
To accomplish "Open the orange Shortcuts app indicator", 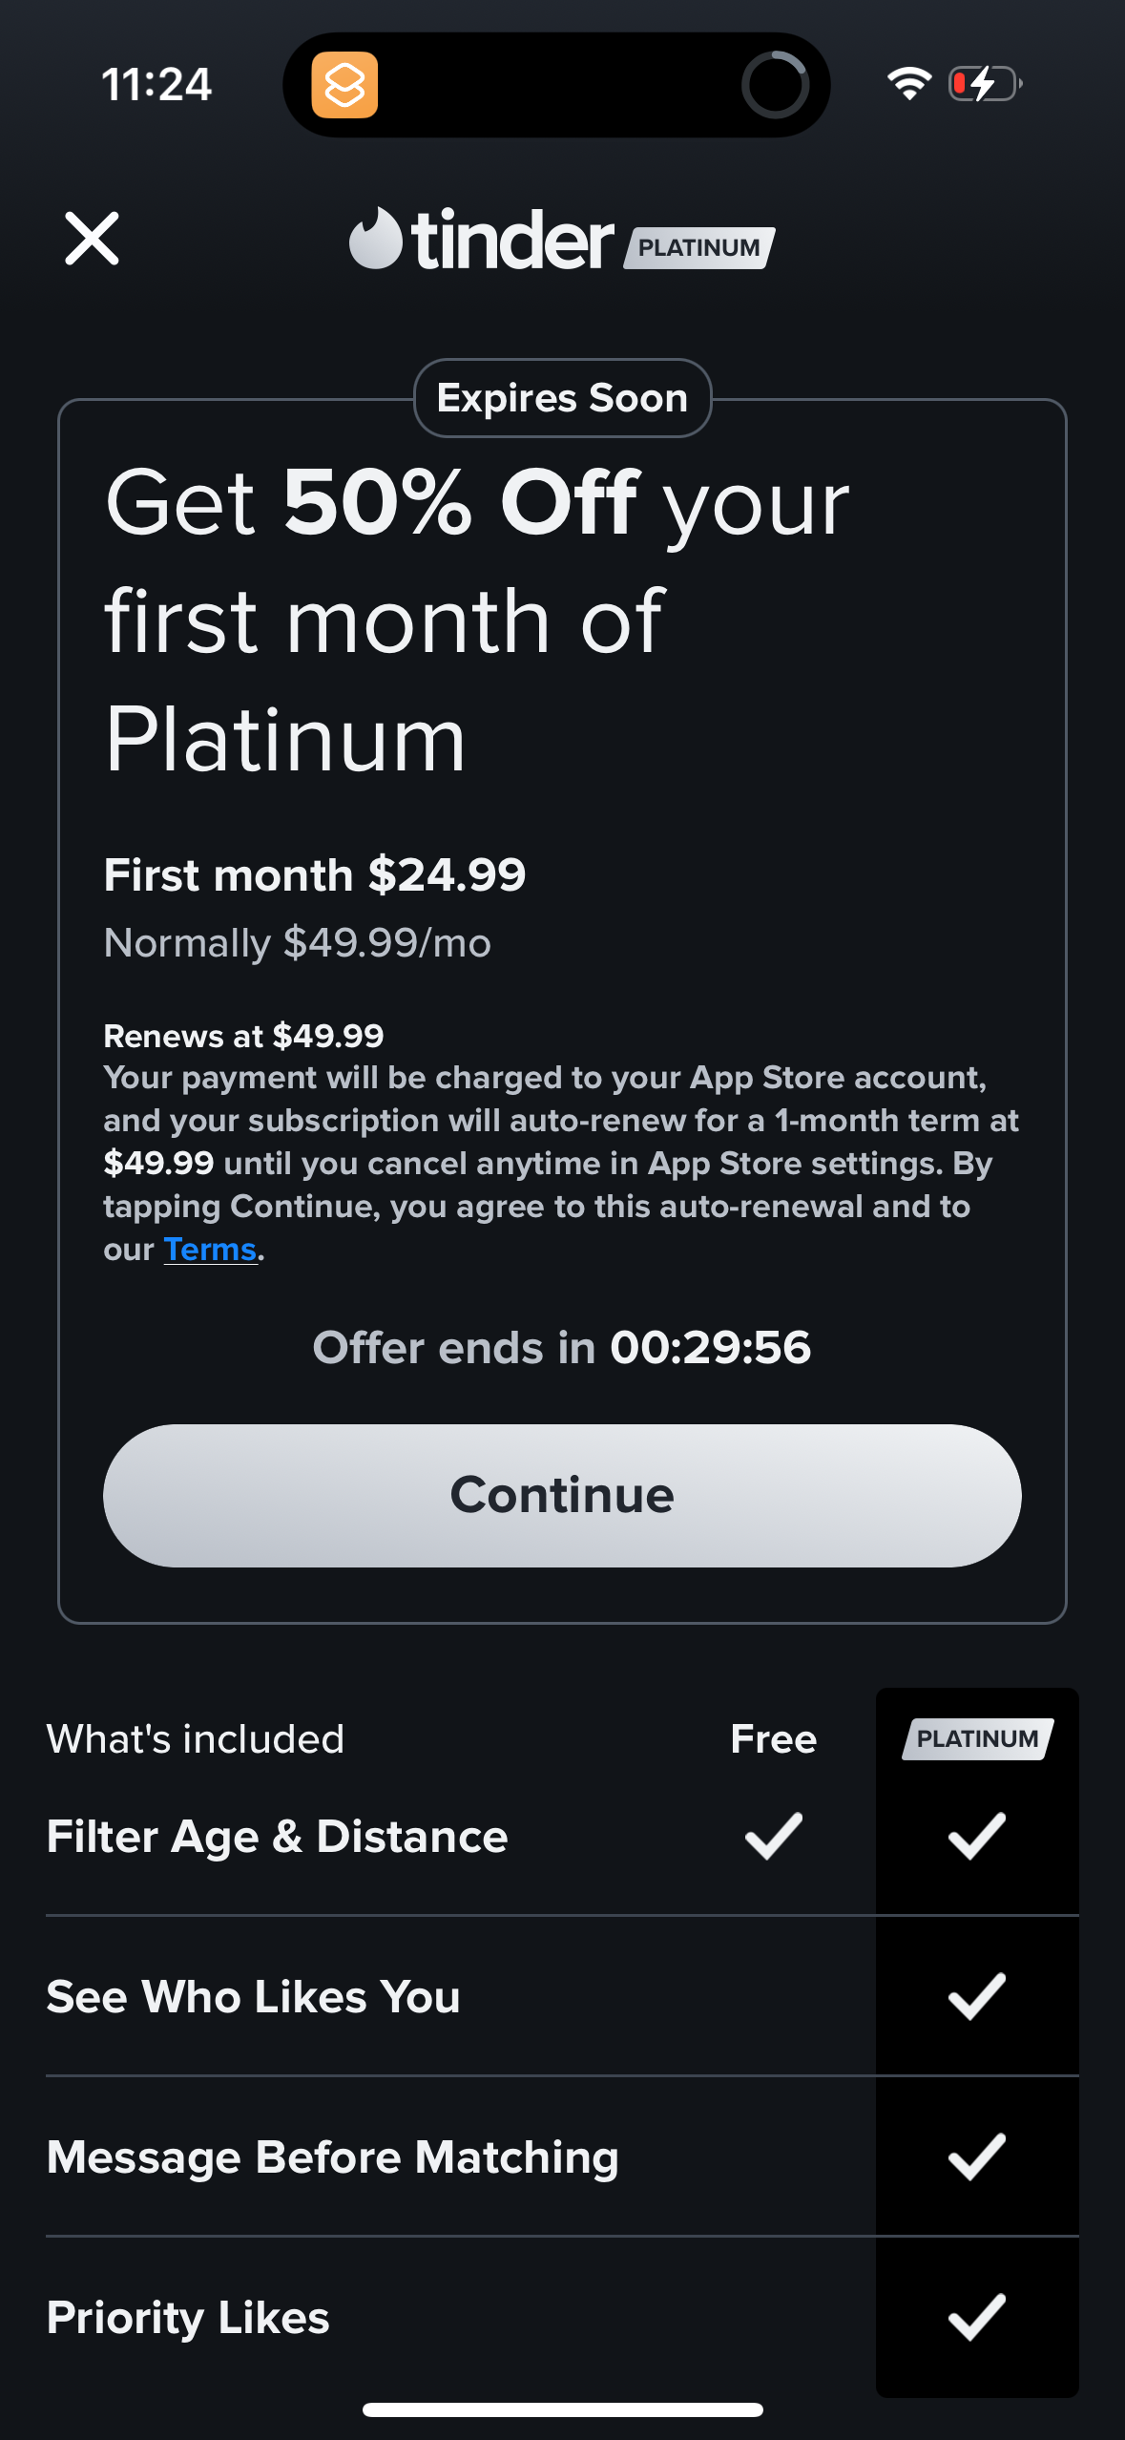I will click(344, 85).
